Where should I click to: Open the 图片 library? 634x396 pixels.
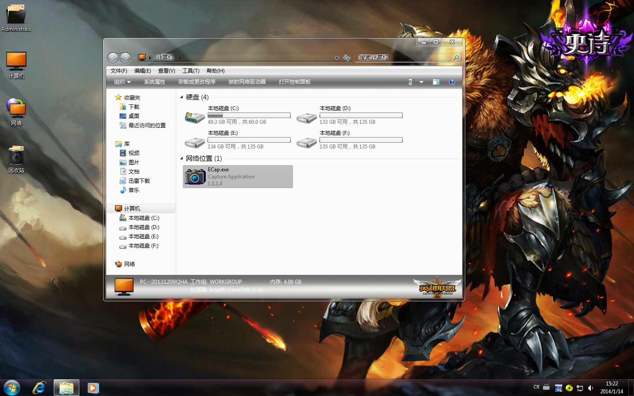point(130,163)
